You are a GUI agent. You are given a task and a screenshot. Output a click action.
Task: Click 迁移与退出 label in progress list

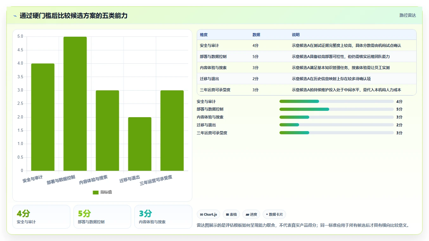coord(206,125)
